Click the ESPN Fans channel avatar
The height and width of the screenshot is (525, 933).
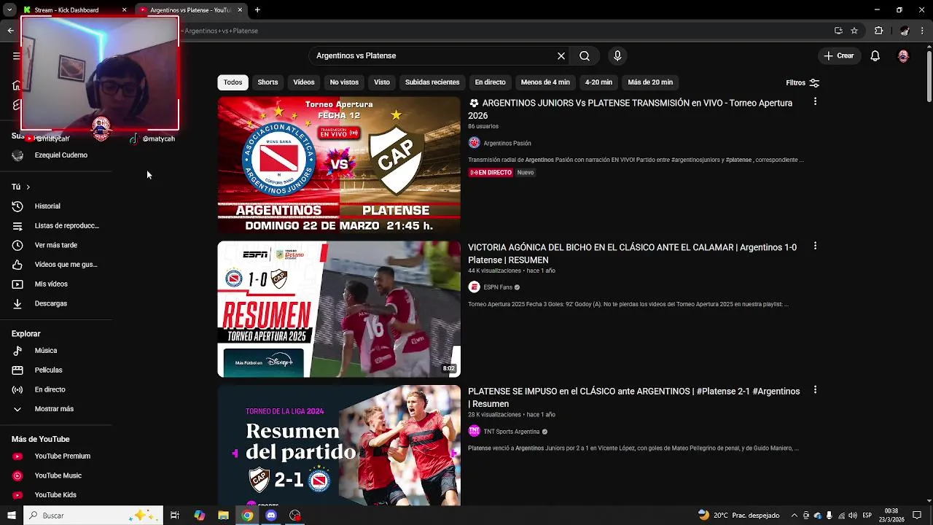(474, 287)
